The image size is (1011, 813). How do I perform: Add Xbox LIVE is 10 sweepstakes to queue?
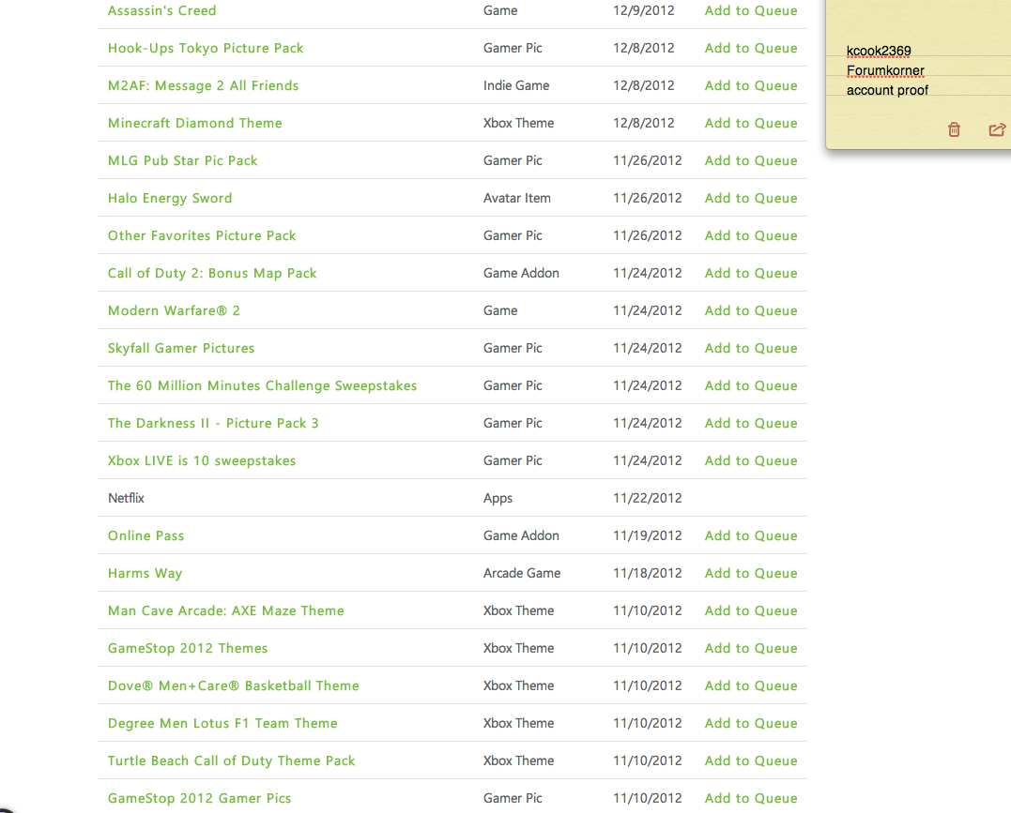pos(751,460)
